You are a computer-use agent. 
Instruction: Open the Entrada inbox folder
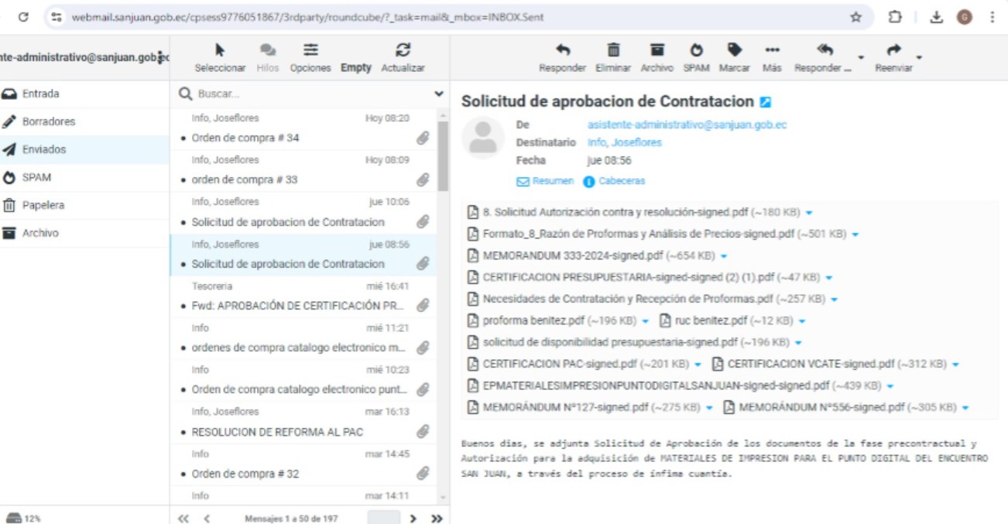point(40,94)
